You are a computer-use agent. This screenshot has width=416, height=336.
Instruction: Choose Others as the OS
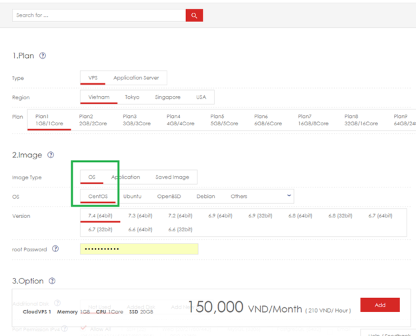pyautogui.click(x=239, y=197)
